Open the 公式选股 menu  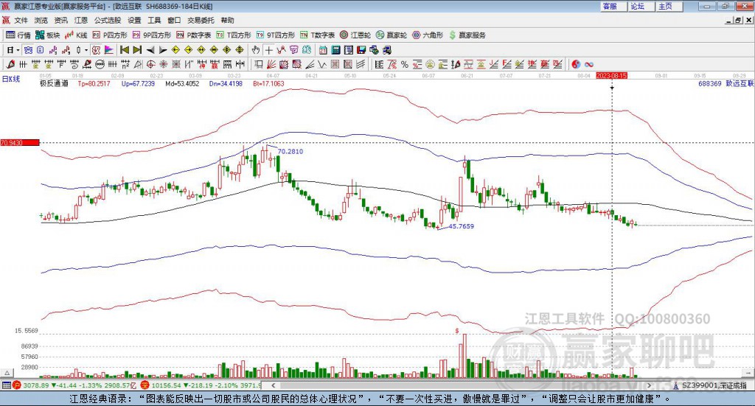coord(108,20)
